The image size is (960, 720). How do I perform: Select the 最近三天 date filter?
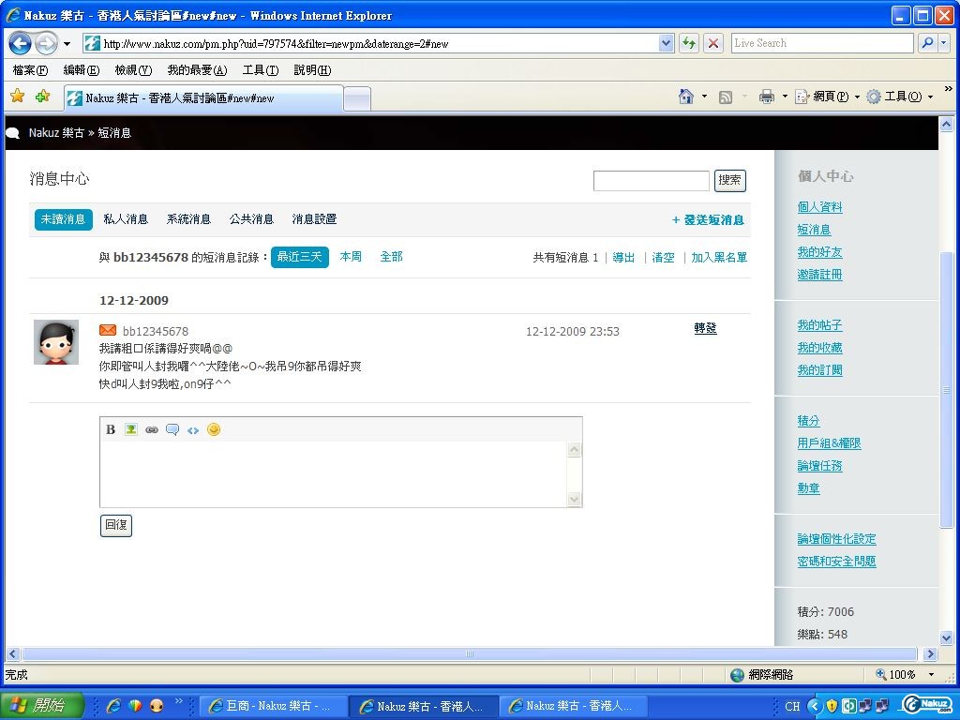(x=299, y=257)
